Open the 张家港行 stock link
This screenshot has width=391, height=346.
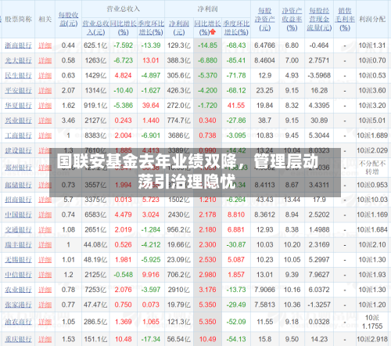pyautogui.click(x=18, y=305)
